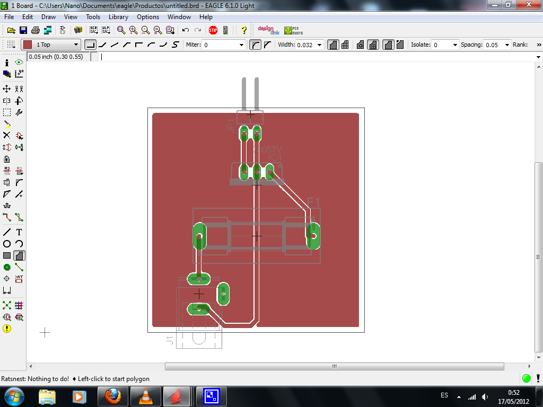The width and height of the screenshot is (543, 407).
Task: Select the Info tool
Action: 6,63
